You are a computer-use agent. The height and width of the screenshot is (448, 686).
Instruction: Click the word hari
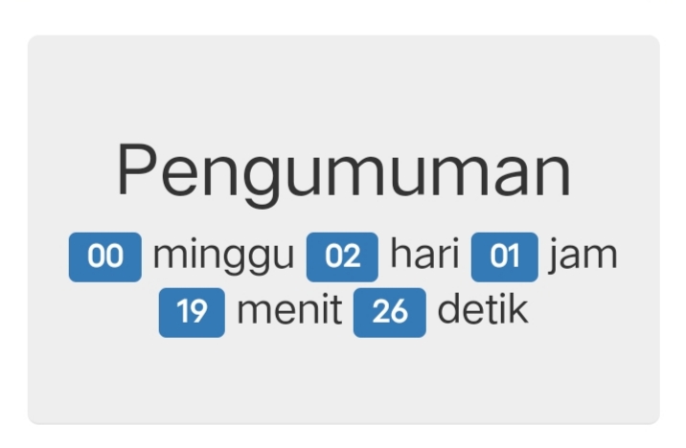(x=424, y=255)
